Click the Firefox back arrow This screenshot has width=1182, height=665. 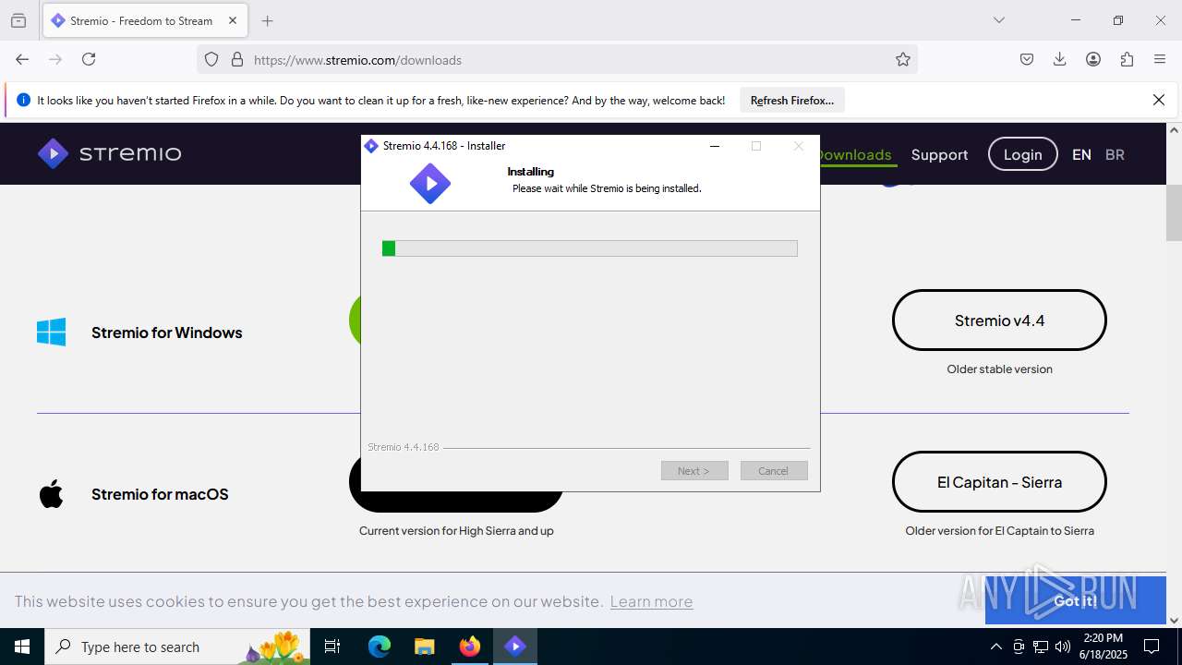22,59
